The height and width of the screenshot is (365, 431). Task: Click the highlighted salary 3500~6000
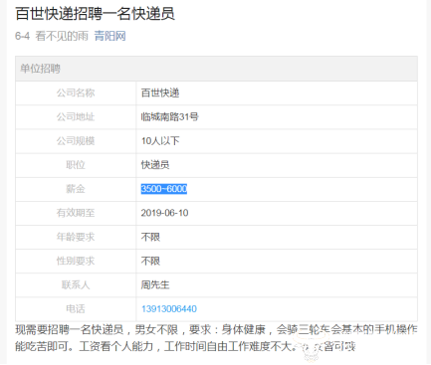[x=164, y=189]
